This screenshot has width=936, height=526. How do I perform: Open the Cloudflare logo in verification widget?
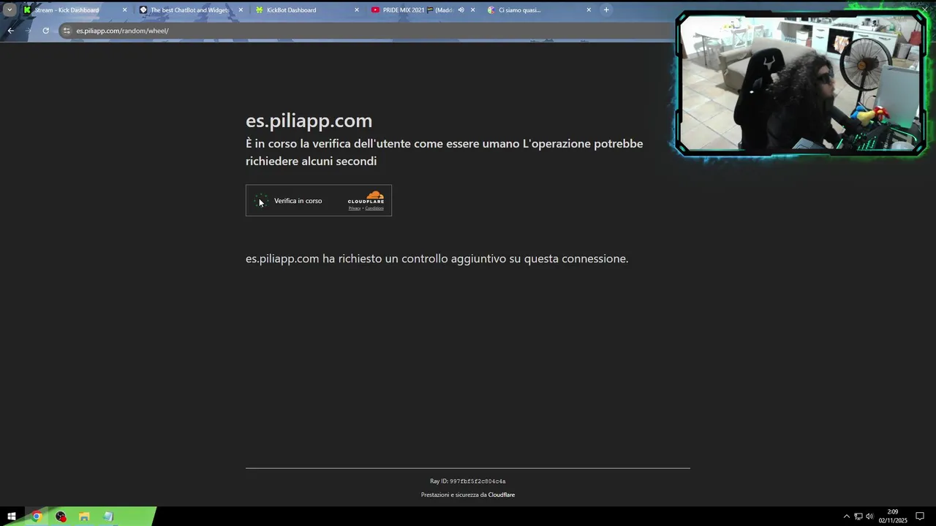[x=366, y=197]
